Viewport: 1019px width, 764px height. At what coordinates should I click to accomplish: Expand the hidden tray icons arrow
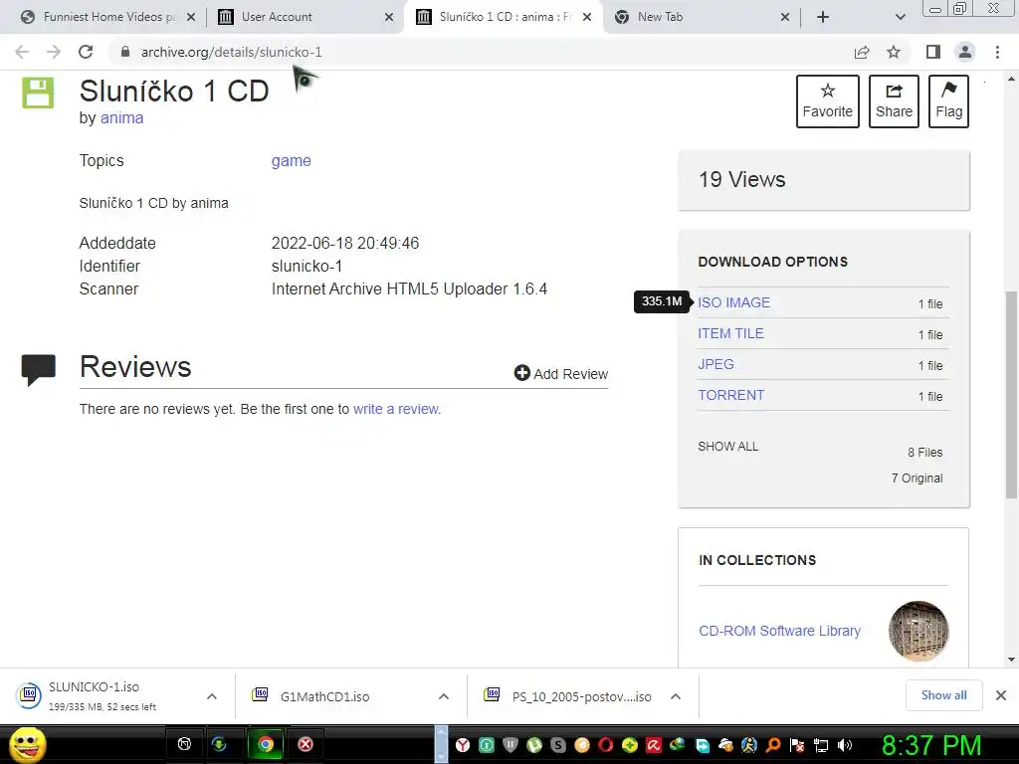pyautogui.click(x=441, y=744)
